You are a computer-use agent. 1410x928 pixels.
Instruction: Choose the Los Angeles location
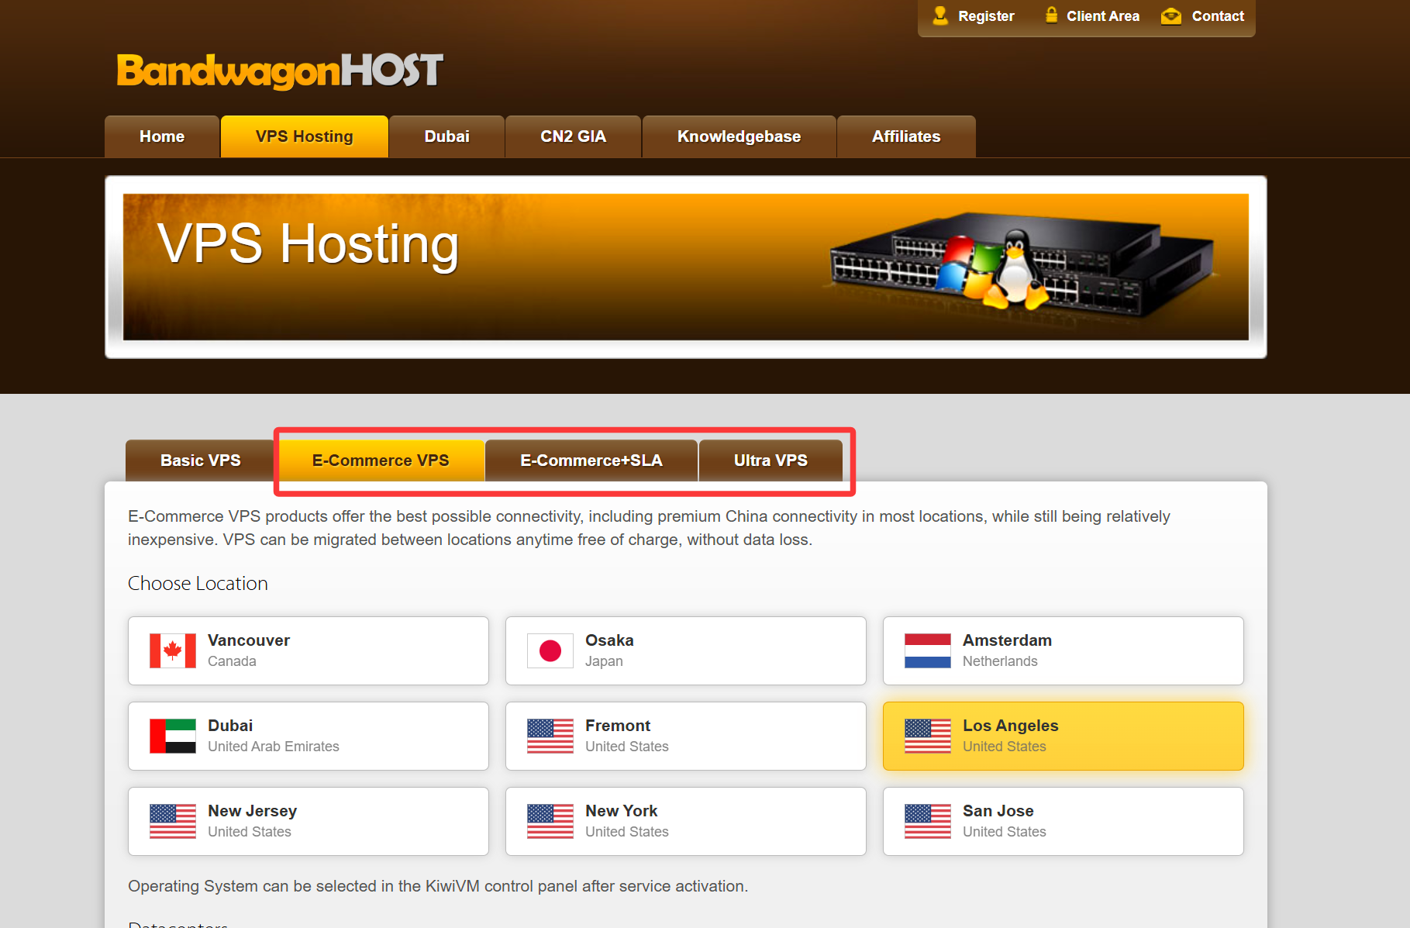[x=1063, y=736]
